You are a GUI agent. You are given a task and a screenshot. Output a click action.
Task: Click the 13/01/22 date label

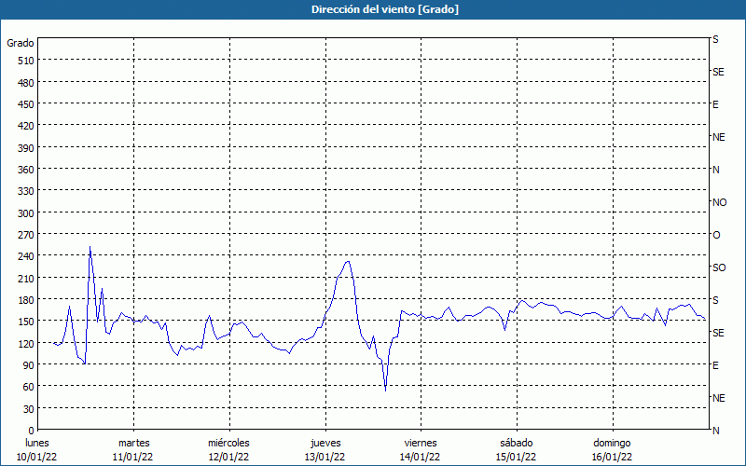pos(325,457)
